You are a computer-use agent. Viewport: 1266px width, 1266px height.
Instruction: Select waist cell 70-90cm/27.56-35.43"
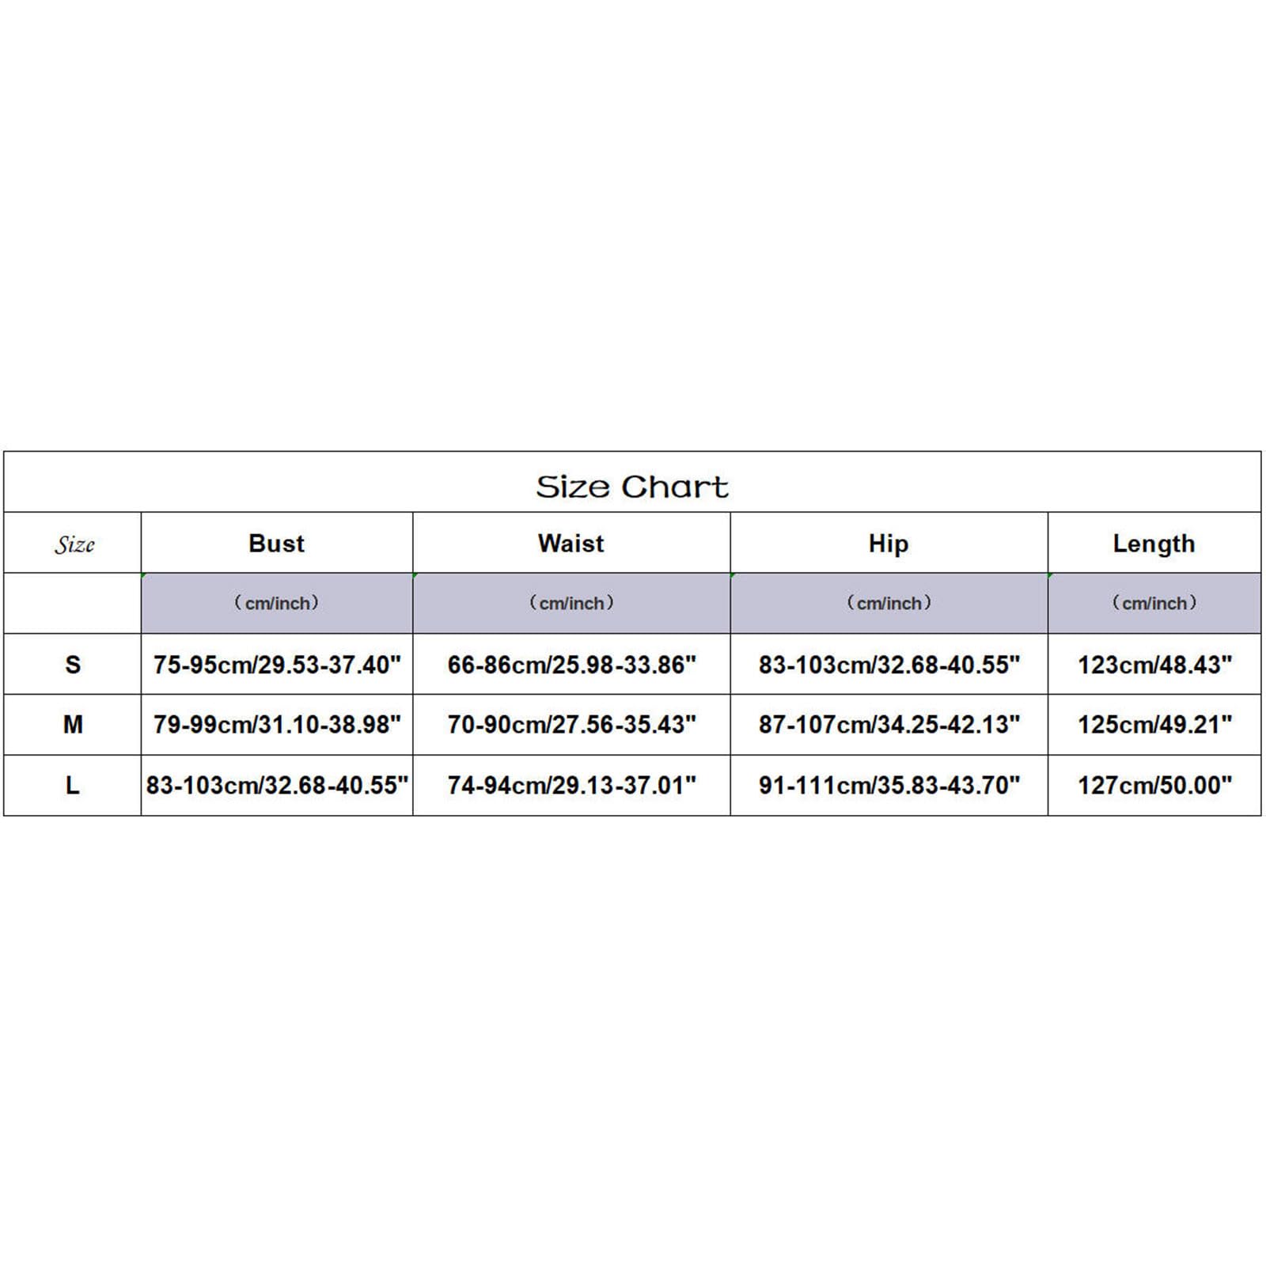[571, 724]
